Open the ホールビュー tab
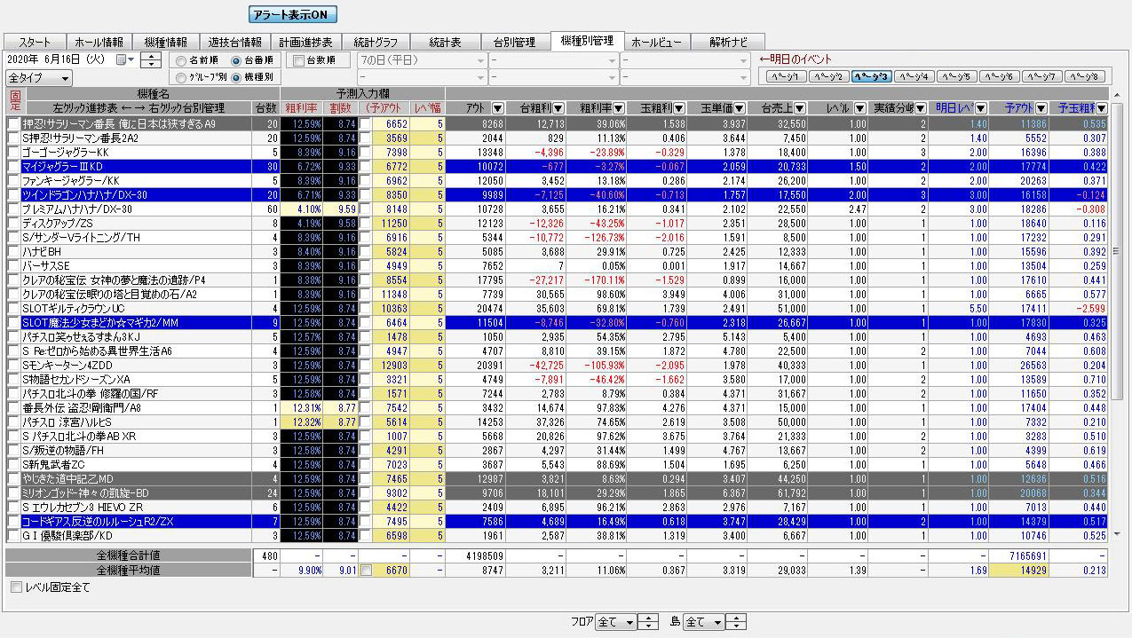This screenshot has width=1132, height=638. coord(657,42)
